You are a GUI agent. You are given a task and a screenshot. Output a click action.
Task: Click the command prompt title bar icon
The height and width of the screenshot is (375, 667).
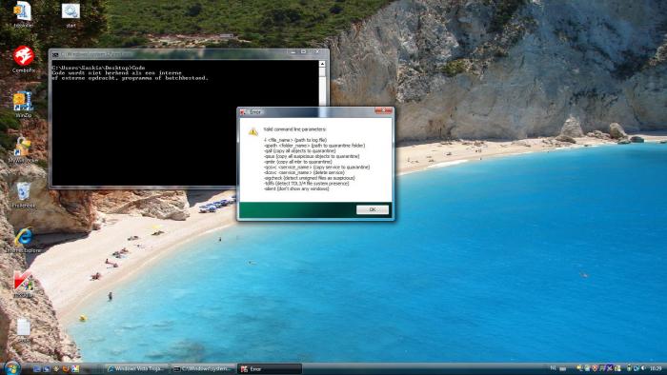click(55, 54)
